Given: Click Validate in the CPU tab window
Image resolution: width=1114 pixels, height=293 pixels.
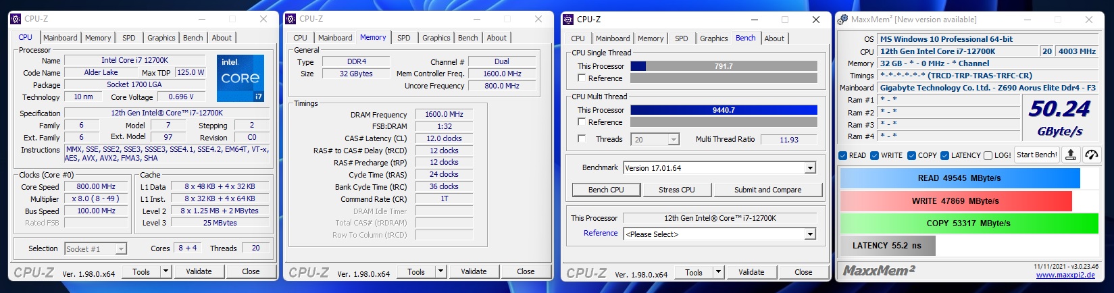Looking at the screenshot, I should coord(199,271).
